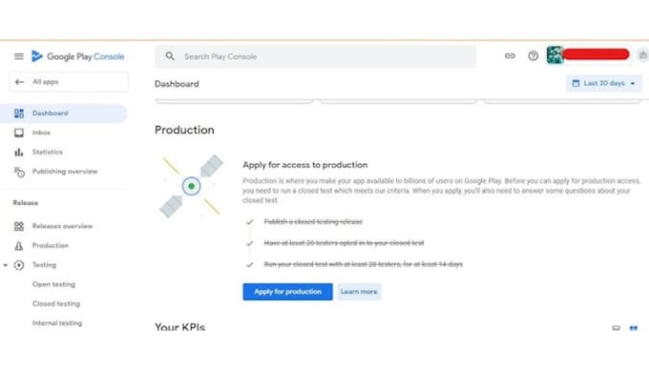
Task: Click the Apply for production button
Action: 287,292
